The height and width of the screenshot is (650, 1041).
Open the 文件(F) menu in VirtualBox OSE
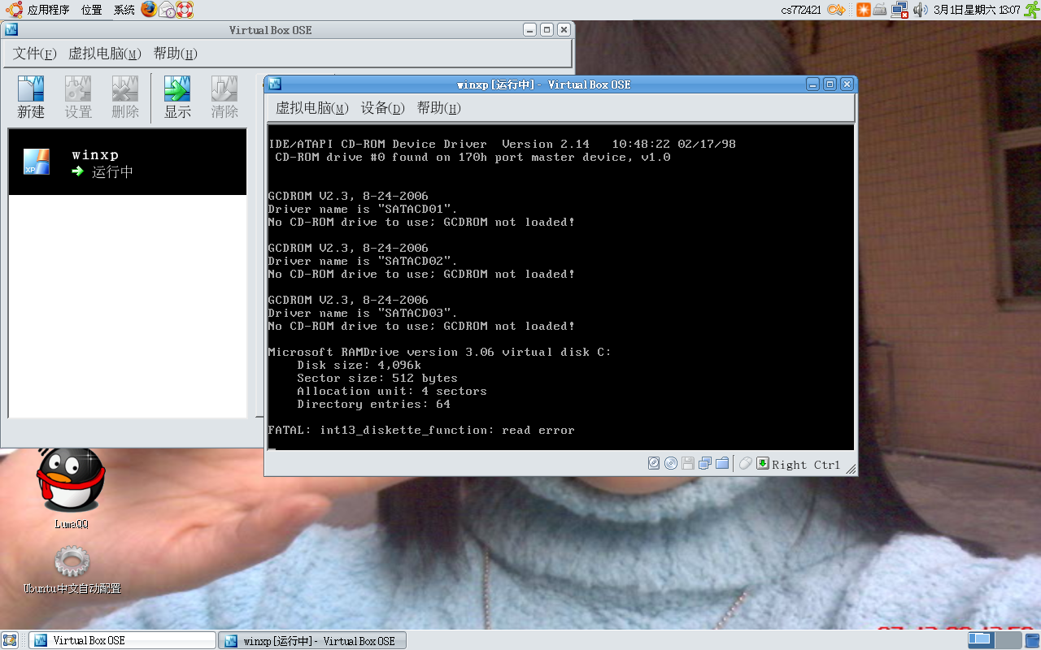(35, 54)
